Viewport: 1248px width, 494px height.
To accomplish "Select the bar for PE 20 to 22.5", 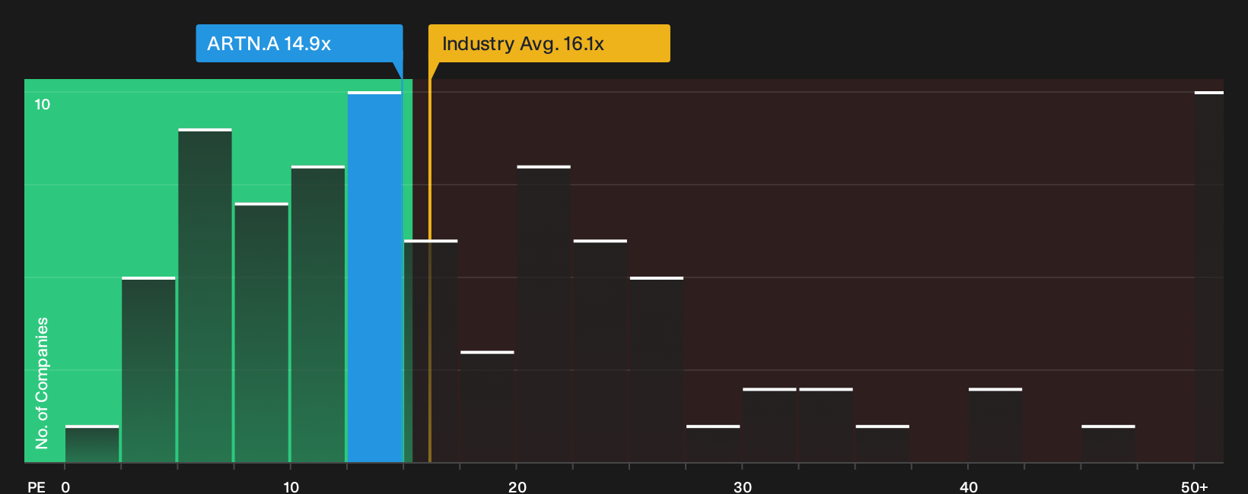I will pos(544,315).
